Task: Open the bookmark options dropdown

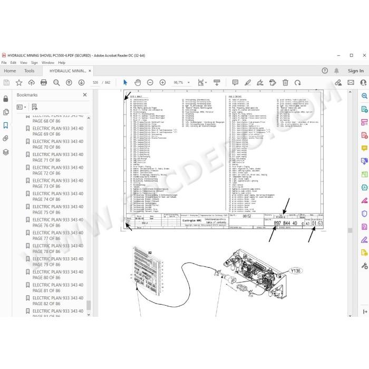Action: [21, 107]
